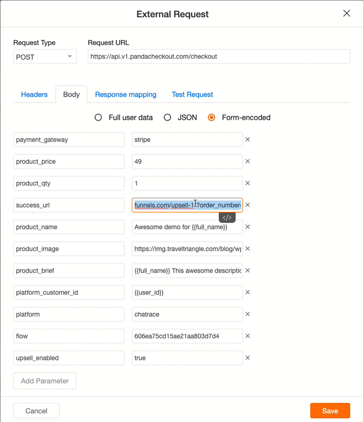The width and height of the screenshot is (363, 422).
Task: Delete the flow parameter row
Action: click(248, 336)
